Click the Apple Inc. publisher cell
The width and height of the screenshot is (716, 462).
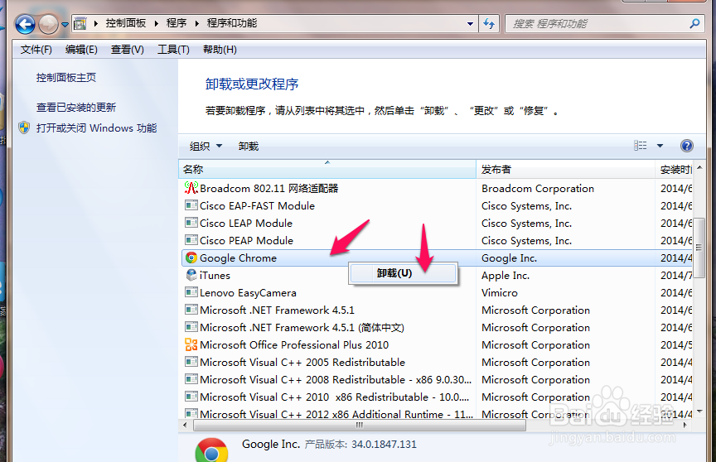[506, 276]
